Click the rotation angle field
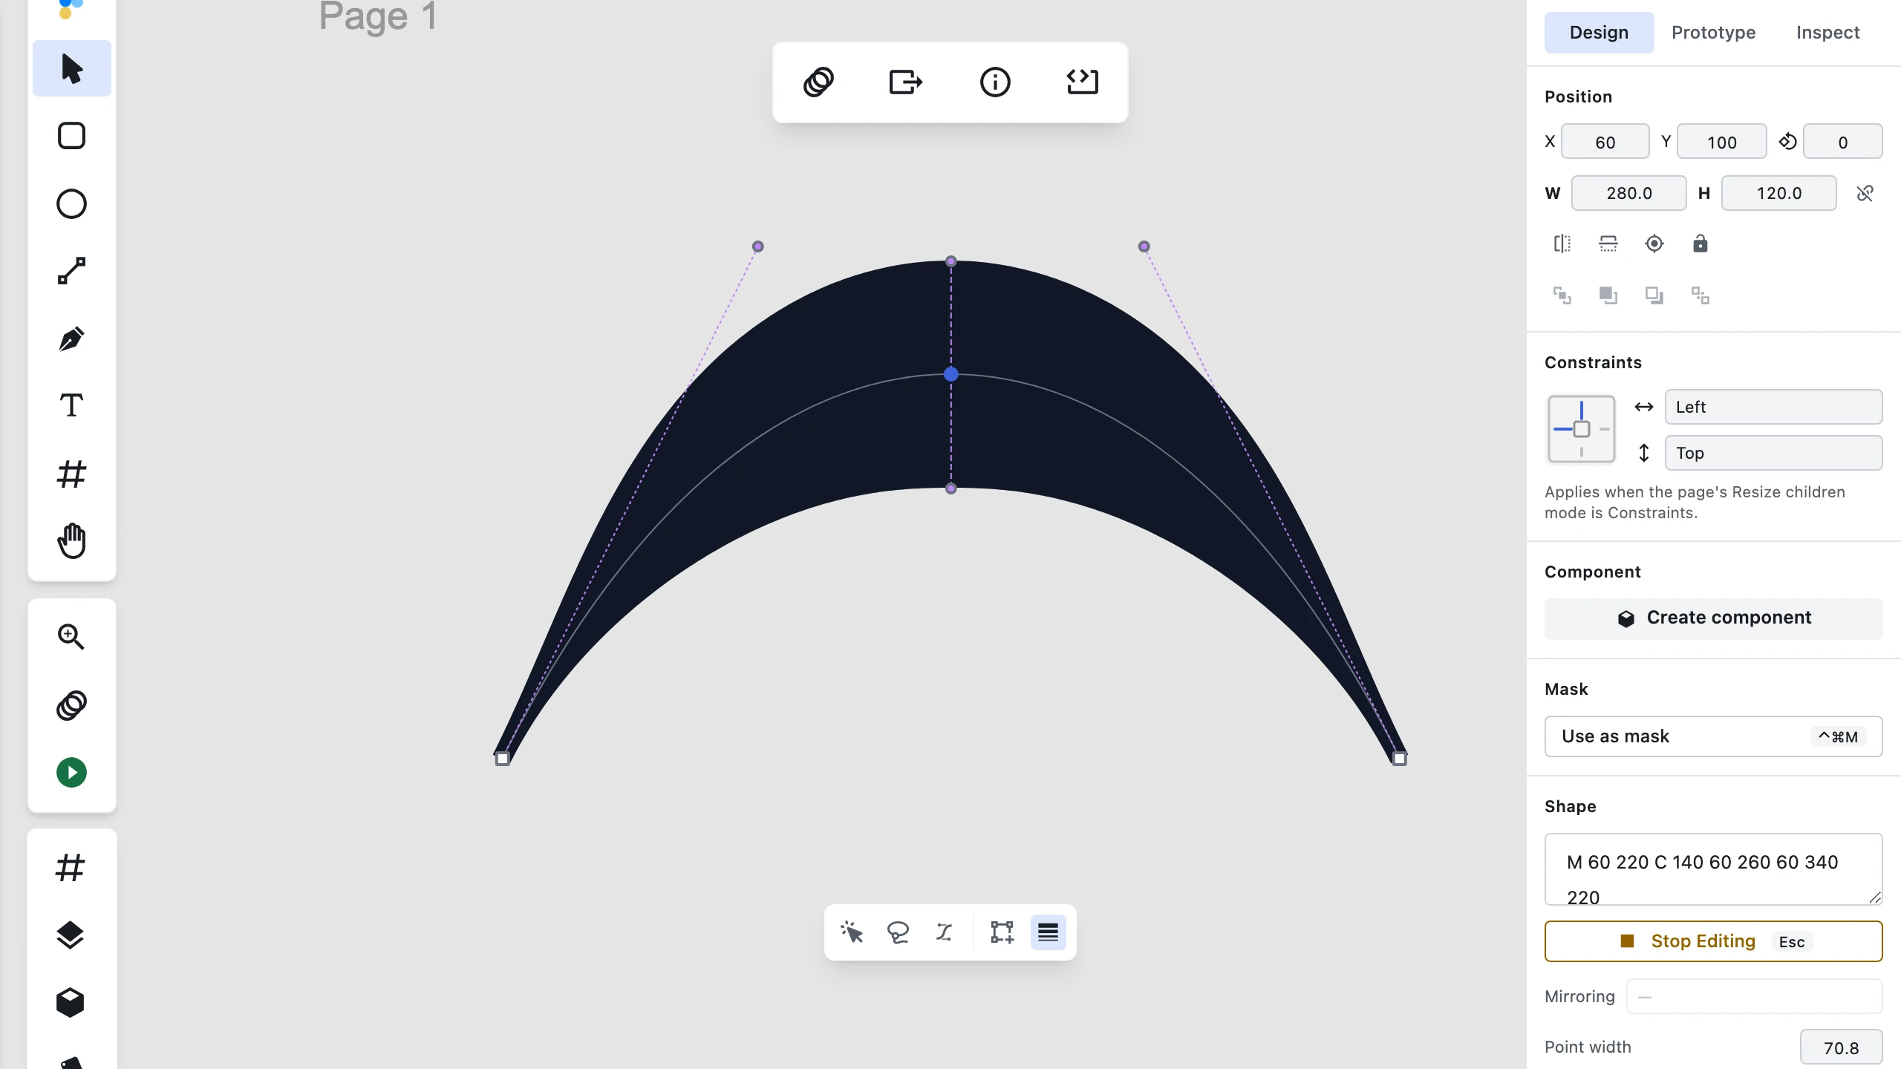Viewport: 1901px width, 1069px height. pos(1842,142)
